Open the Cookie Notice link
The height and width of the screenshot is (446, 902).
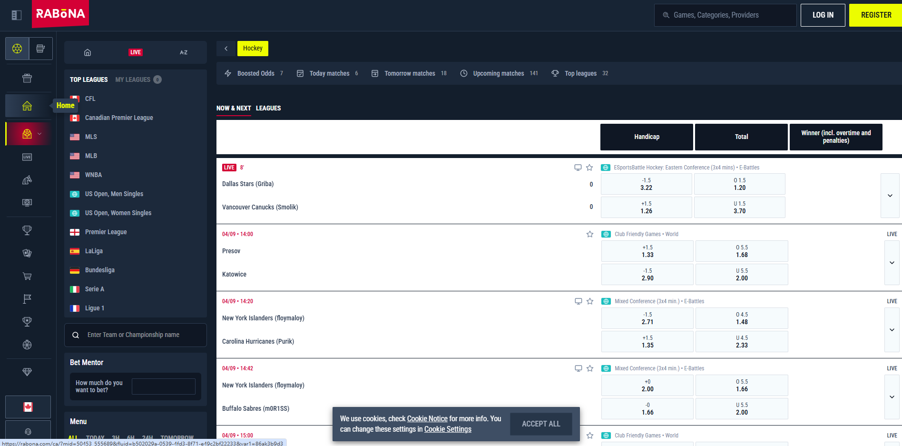(x=427, y=419)
